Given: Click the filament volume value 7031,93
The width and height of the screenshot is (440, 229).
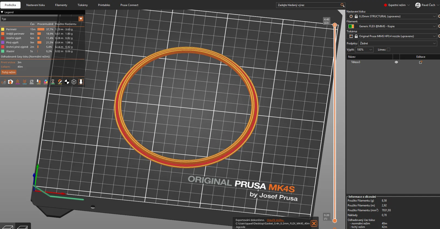Looking at the screenshot, I should click(x=386, y=210).
